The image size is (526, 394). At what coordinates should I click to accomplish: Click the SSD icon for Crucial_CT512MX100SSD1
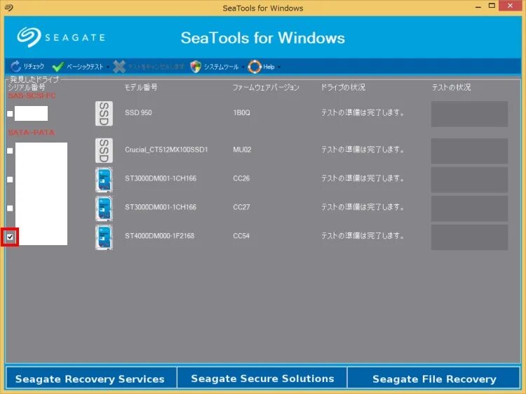[104, 150]
